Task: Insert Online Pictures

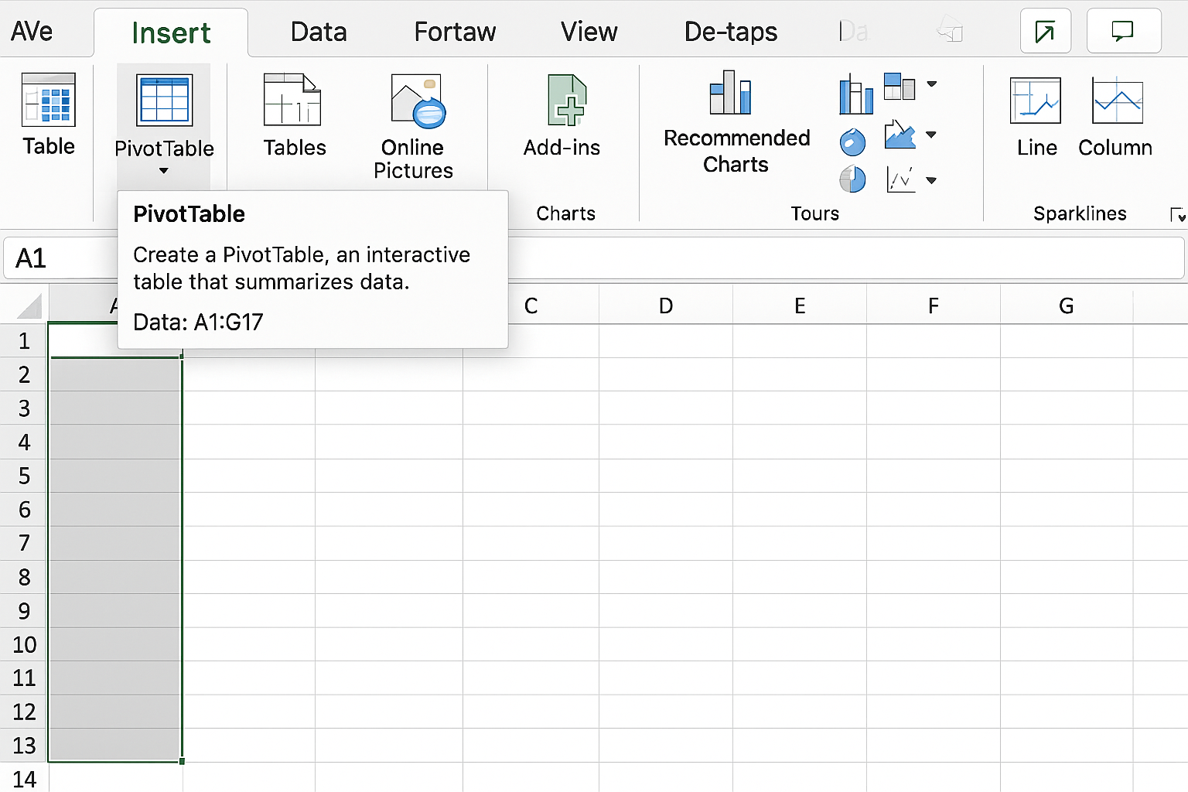Action: pyautogui.click(x=413, y=126)
